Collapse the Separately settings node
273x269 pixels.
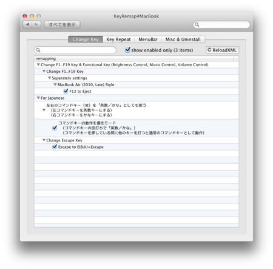49,78
